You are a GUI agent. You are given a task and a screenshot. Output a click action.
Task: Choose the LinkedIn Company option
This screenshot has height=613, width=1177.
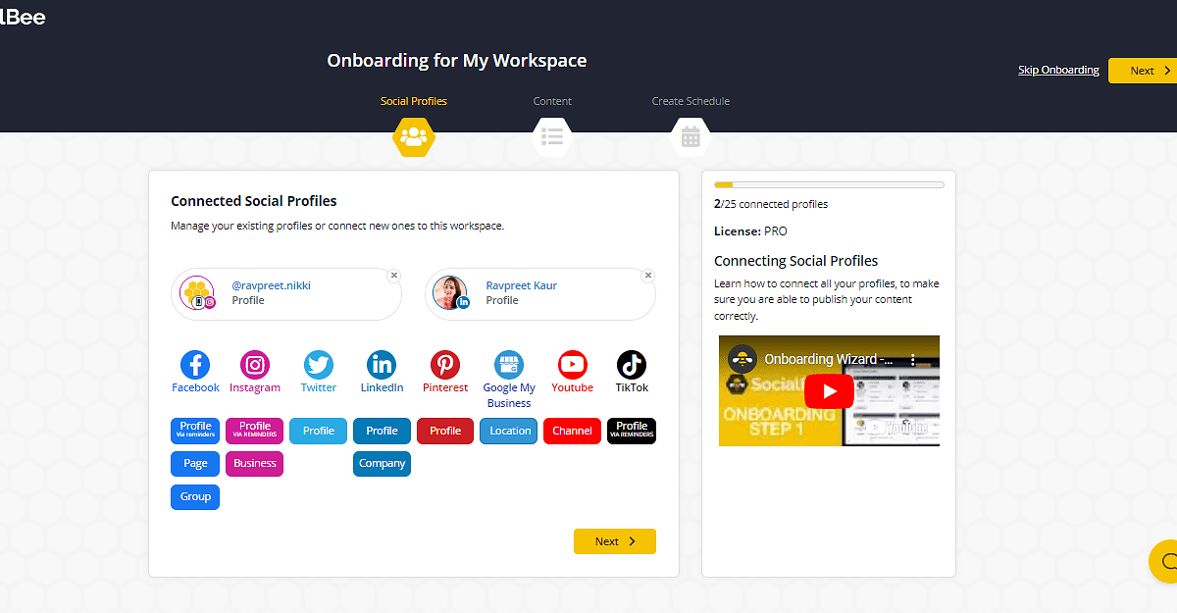[x=382, y=463]
